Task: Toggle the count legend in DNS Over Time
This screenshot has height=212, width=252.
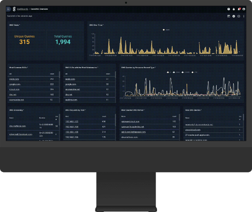Action: [x=166, y=30]
